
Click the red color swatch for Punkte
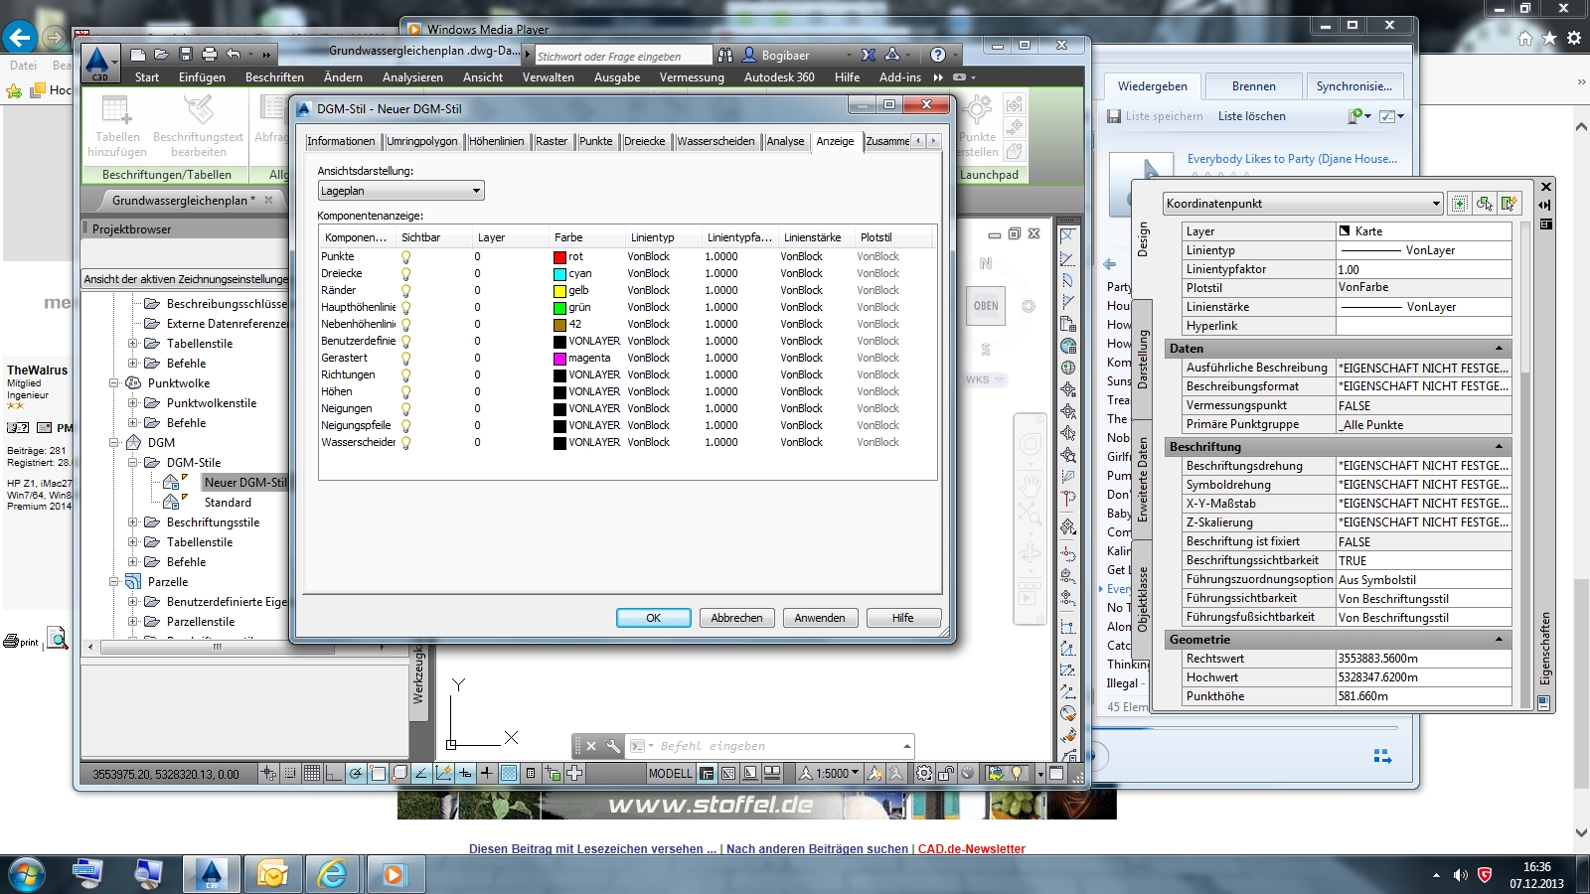click(x=559, y=256)
